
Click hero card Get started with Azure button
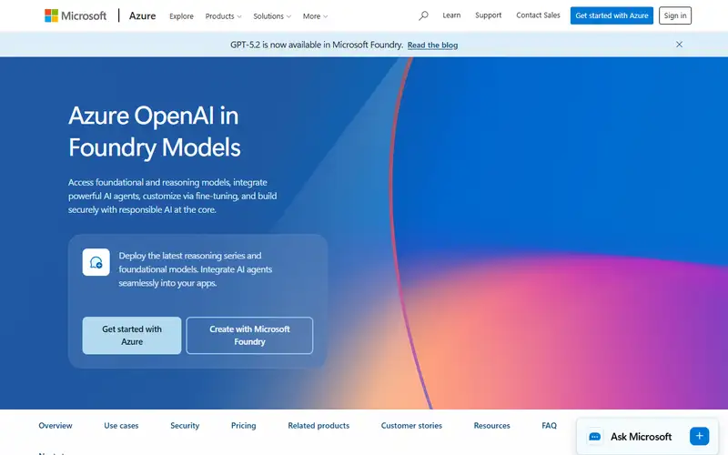coord(132,335)
